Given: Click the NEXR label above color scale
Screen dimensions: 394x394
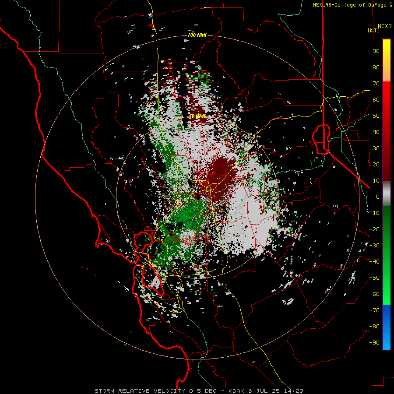Looking at the screenshot, I should [384, 26].
